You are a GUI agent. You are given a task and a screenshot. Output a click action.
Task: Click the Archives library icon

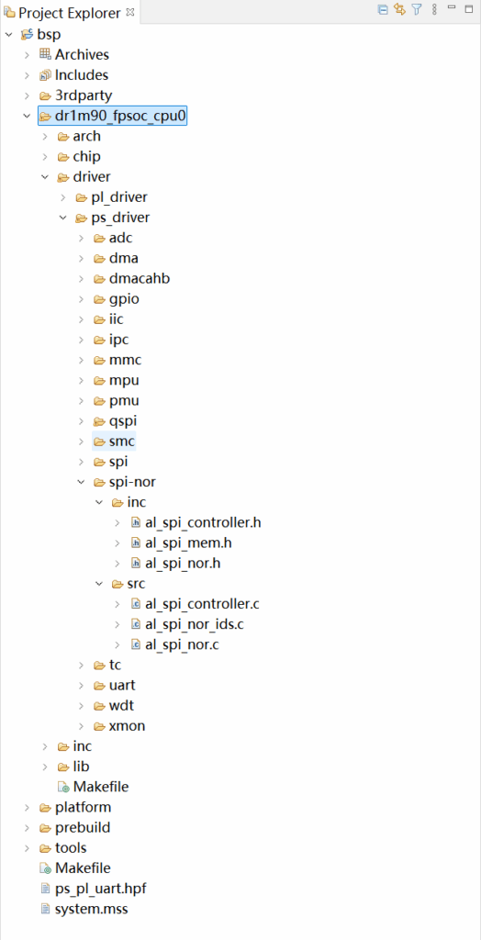coord(45,54)
